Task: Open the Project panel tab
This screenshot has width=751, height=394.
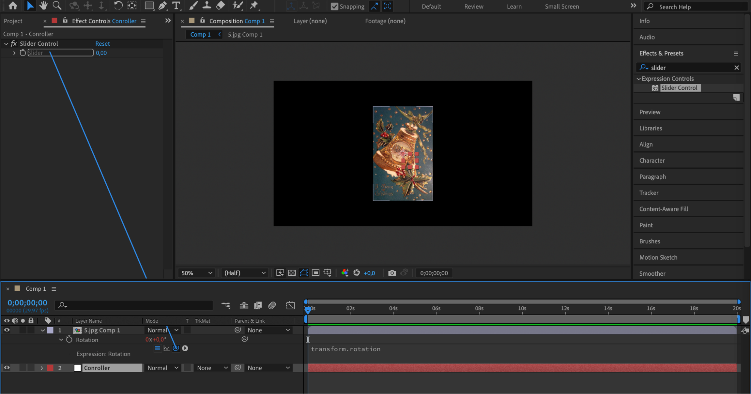Action: coord(13,21)
